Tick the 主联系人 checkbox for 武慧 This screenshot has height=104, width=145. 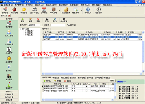coord(86,88)
